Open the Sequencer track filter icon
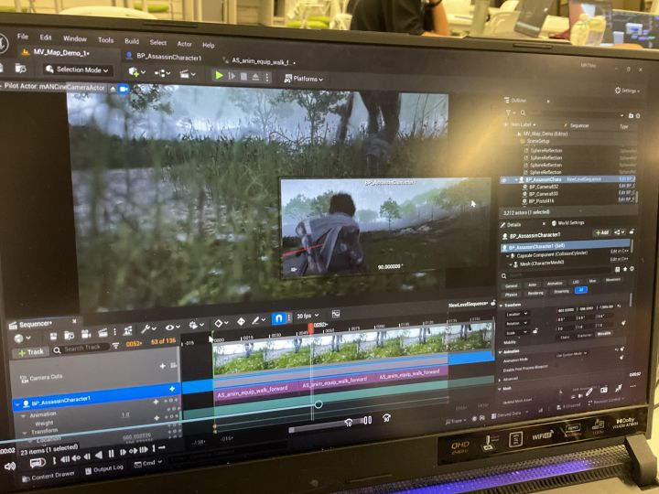This screenshot has width=659, height=494. [116, 346]
